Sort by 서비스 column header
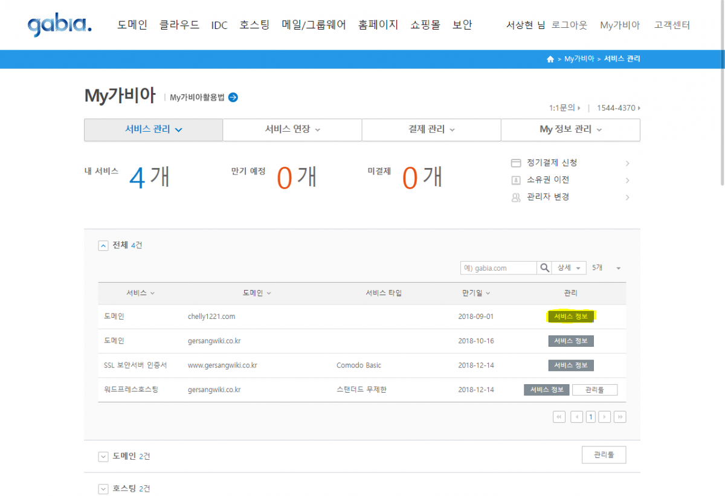725x496 pixels. pyautogui.click(x=140, y=293)
